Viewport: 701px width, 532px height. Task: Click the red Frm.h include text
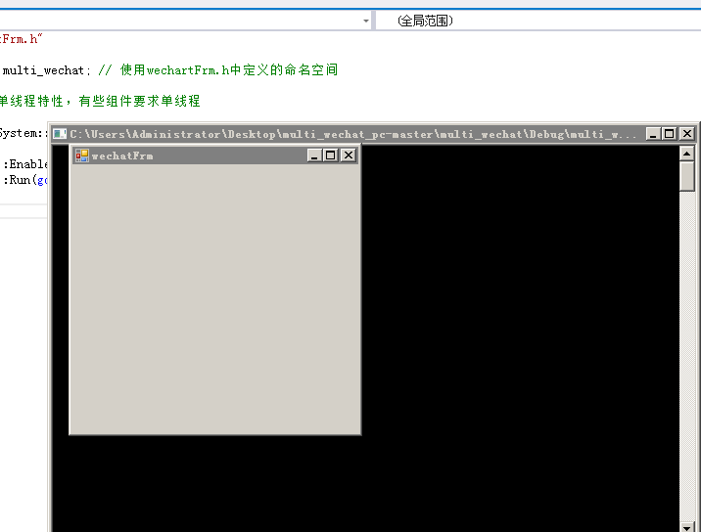(x=22, y=39)
